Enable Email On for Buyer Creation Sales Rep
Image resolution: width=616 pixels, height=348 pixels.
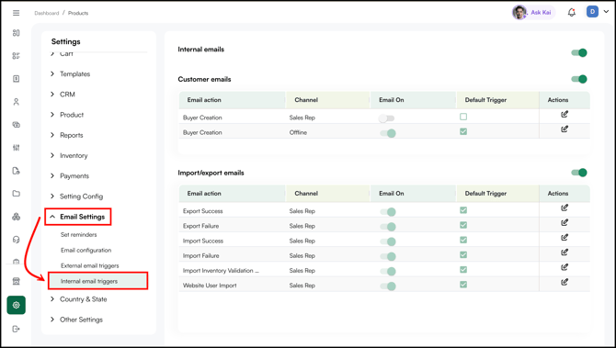click(387, 118)
